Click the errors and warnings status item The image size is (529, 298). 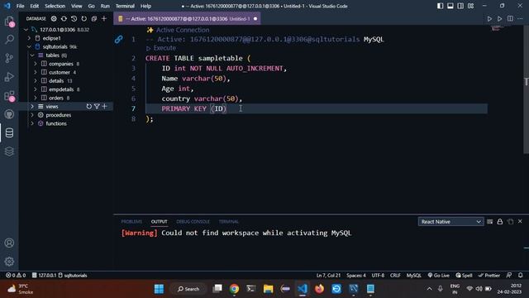(x=16, y=276)
